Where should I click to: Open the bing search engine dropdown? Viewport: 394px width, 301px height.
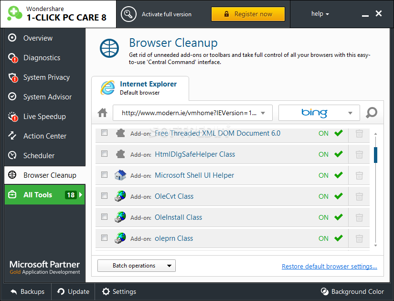point(350,113)
